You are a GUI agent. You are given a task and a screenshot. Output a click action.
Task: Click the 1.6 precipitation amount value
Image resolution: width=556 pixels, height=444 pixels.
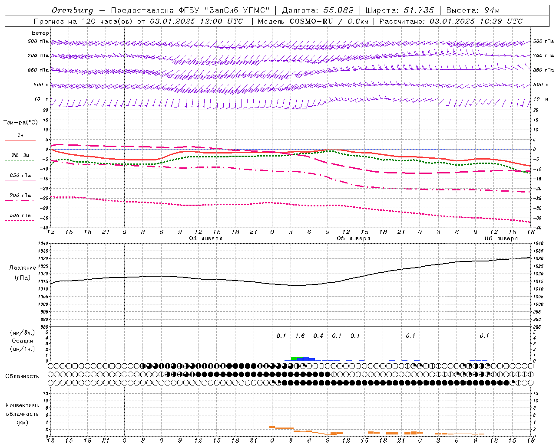click(x=300, y=336)
